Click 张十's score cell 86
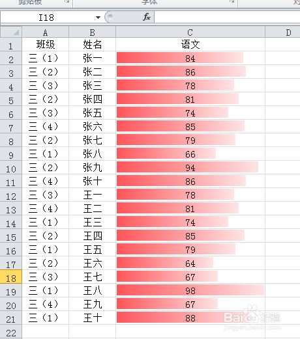This screenshot has height=339, width=300. [x=190, y=182]
